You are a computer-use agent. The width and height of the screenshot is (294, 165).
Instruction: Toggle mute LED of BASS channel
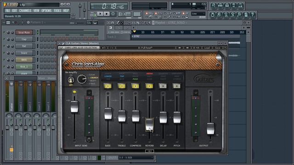click(x=4, y=60)
